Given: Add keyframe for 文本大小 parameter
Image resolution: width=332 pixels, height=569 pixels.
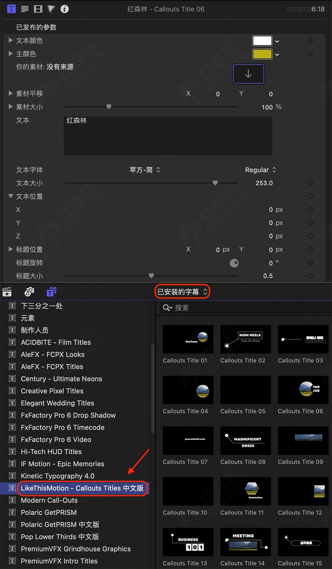Looking at the screenshot, I should [310, 183].
